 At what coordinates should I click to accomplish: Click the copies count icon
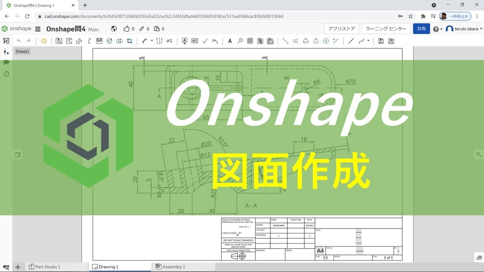157,29
